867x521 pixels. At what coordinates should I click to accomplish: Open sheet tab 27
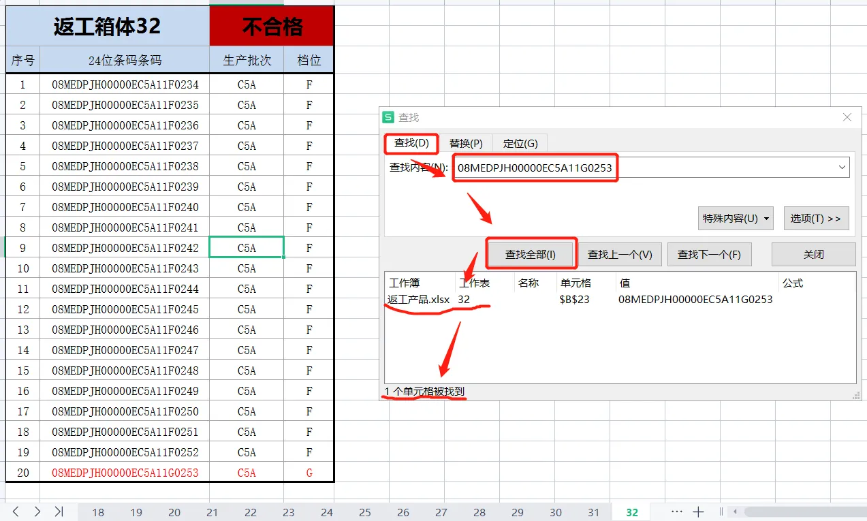(441, 512)
